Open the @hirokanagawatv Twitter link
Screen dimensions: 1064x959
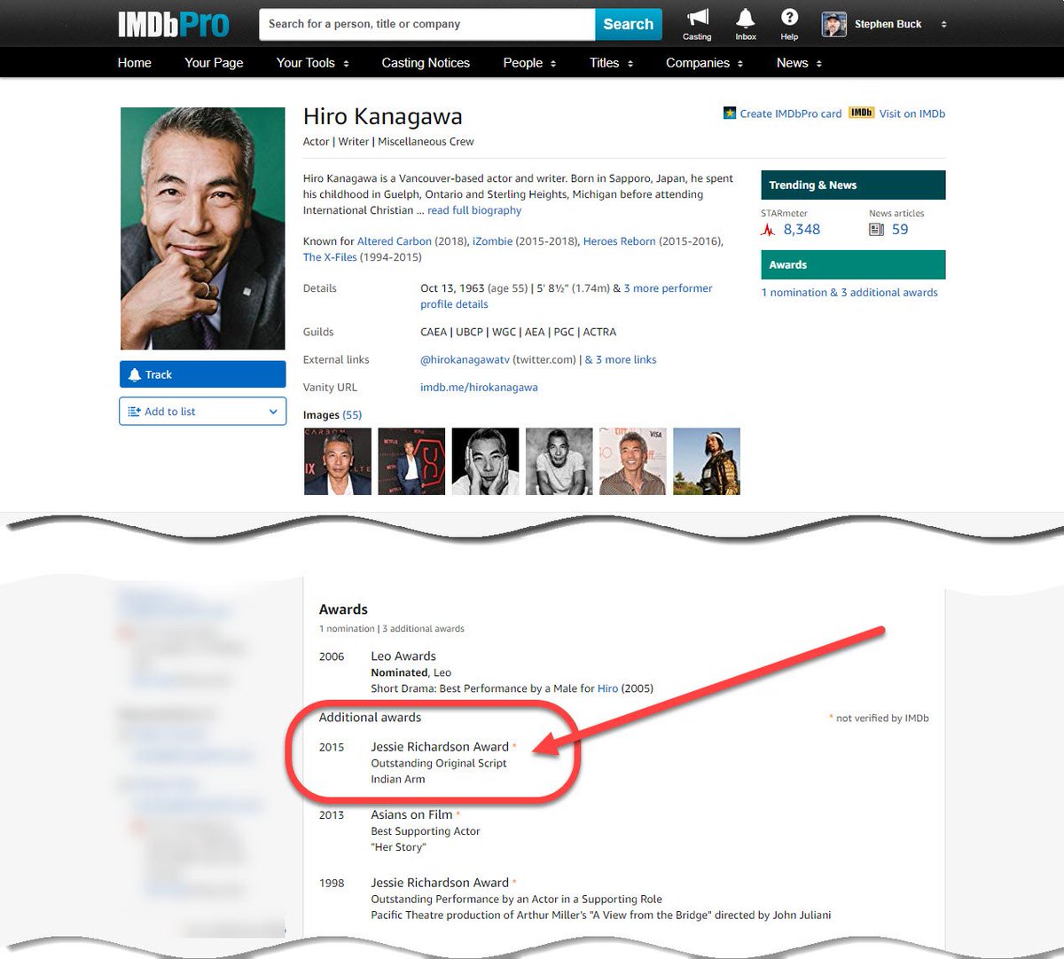tap(465, 360)
